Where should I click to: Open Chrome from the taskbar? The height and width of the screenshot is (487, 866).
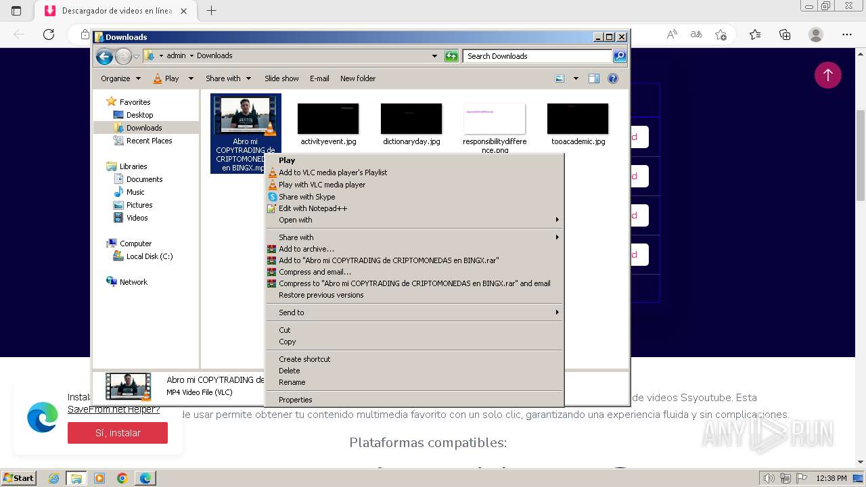(122, 478)
